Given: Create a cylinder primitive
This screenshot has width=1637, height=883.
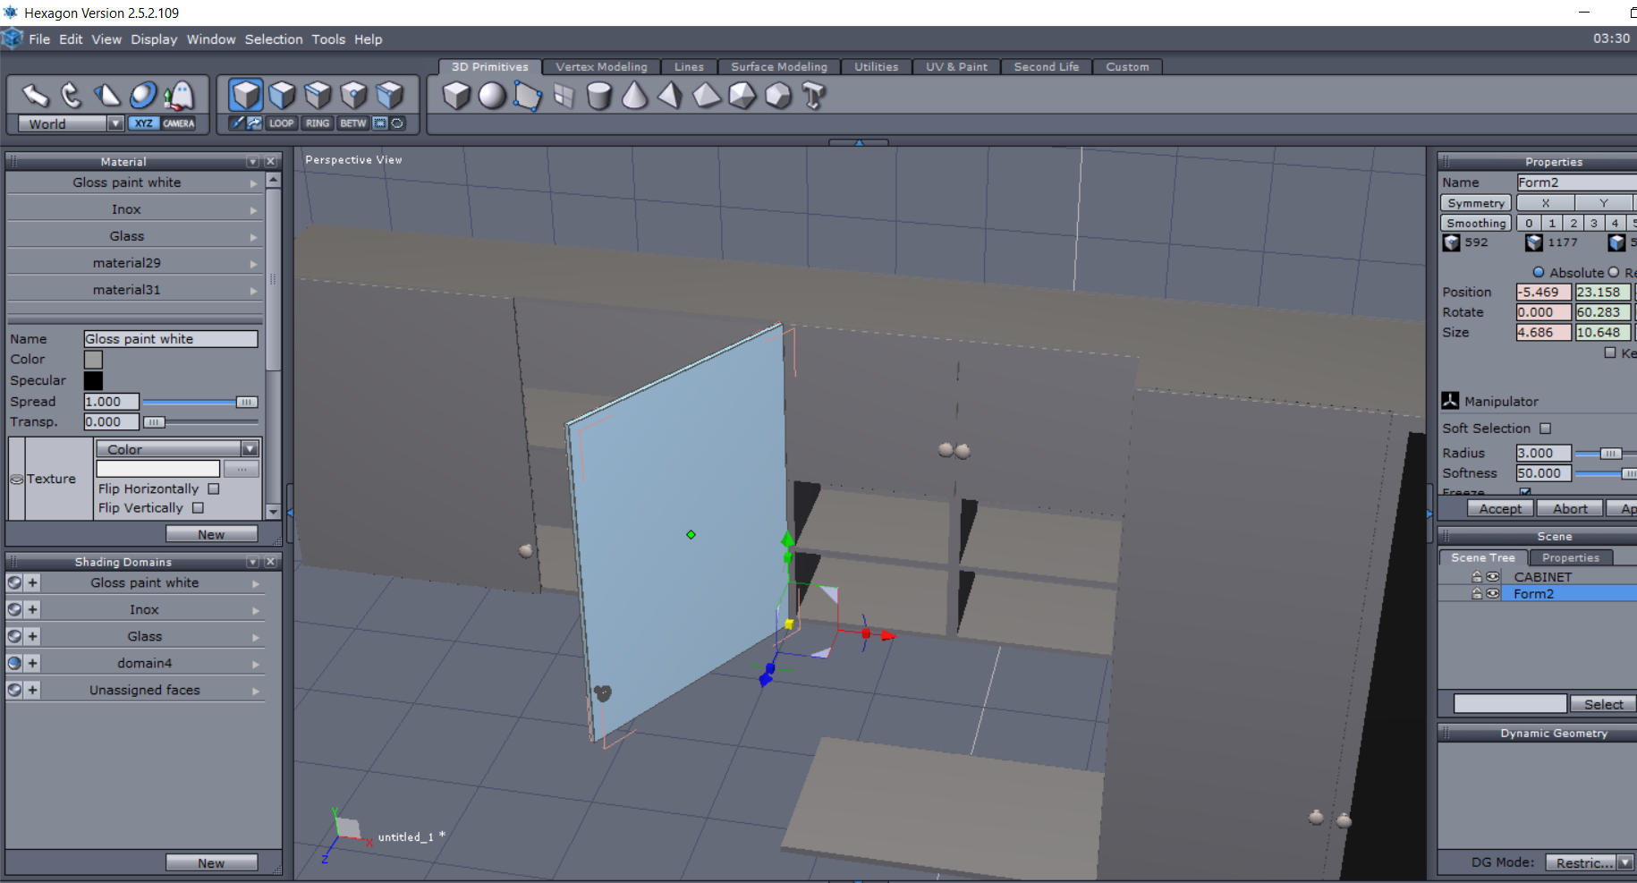Looking at the screenshot, I should pos(599,96).
